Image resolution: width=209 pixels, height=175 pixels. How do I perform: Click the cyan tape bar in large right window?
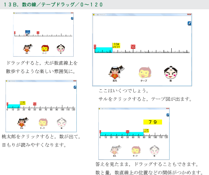point(103,50)
